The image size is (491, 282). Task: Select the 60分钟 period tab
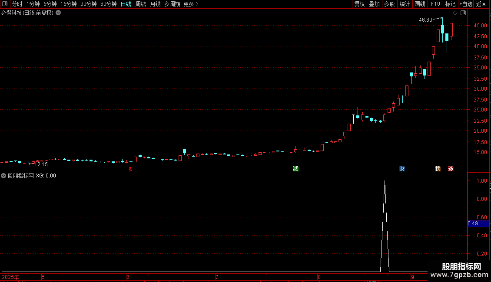[x=109, y=4]
